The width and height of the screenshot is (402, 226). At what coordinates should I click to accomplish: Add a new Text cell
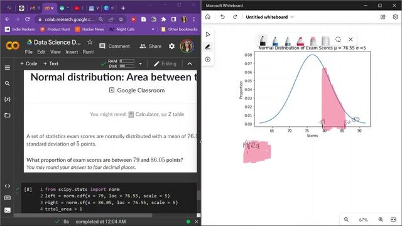click(51, 63)
